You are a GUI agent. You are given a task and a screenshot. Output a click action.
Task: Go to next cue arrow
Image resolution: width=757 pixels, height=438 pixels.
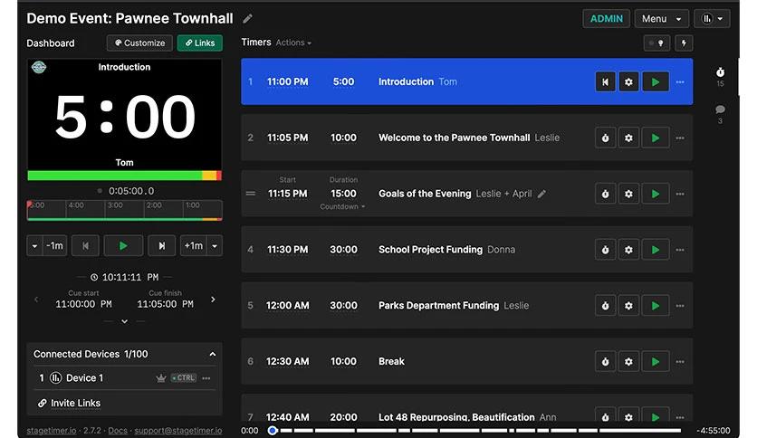pyautogui.click(x=213, y=300)
